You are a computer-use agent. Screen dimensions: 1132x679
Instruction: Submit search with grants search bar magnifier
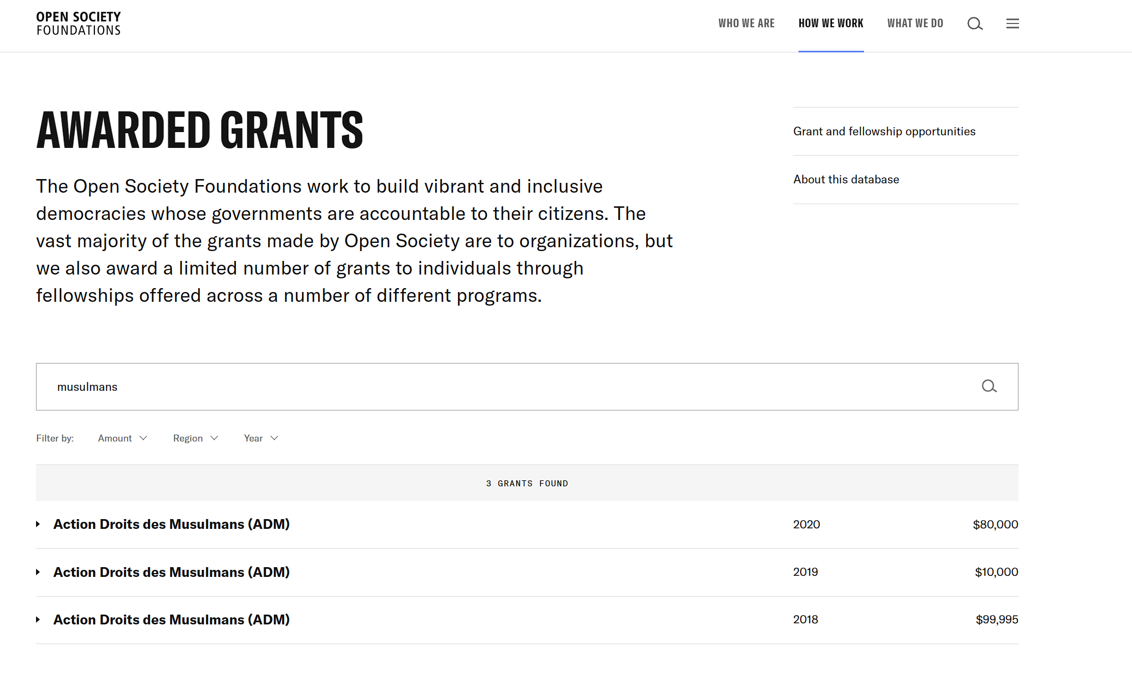[x=989, y=386]
